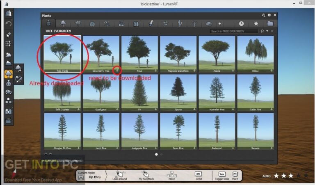Open the people character tool
This screenshot has height=185, width=315.
9,83
